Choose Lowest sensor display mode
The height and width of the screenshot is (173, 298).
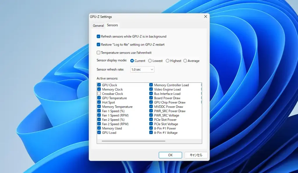[x=150, y=61]
